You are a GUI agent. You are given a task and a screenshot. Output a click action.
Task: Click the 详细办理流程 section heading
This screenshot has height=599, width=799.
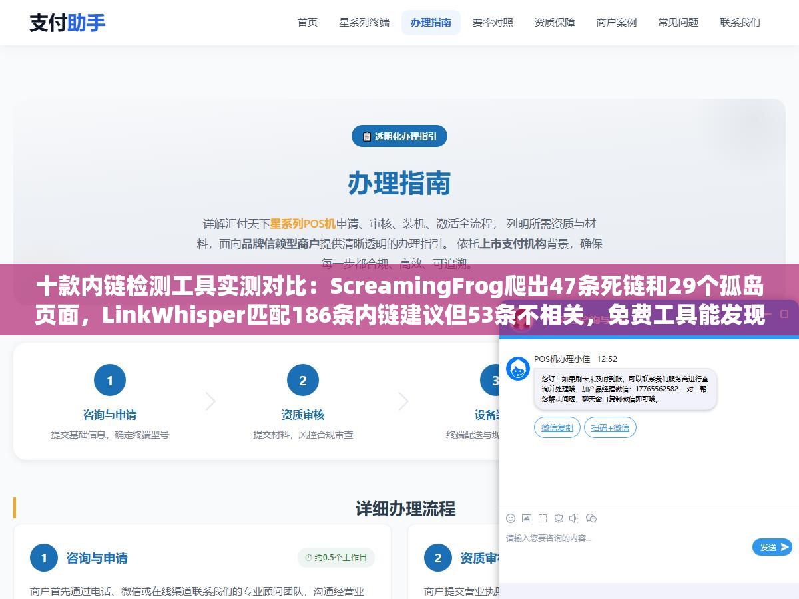(405, 509)
